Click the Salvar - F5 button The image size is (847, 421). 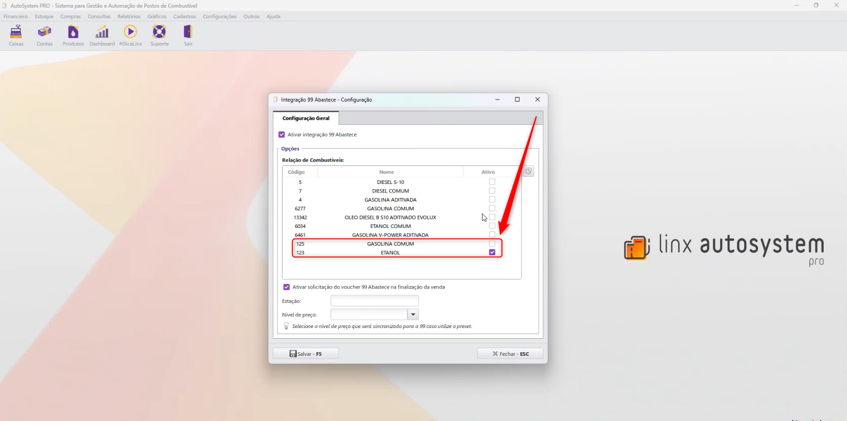306,354
